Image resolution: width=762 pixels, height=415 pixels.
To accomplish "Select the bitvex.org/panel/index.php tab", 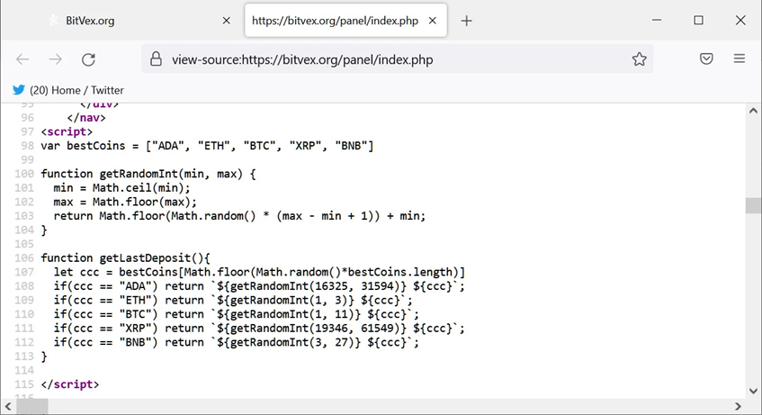I will point(345,21).
